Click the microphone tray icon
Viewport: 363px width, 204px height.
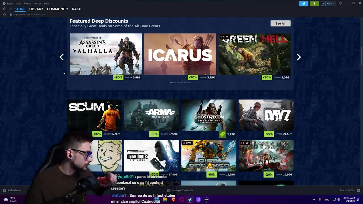point(320,199)
